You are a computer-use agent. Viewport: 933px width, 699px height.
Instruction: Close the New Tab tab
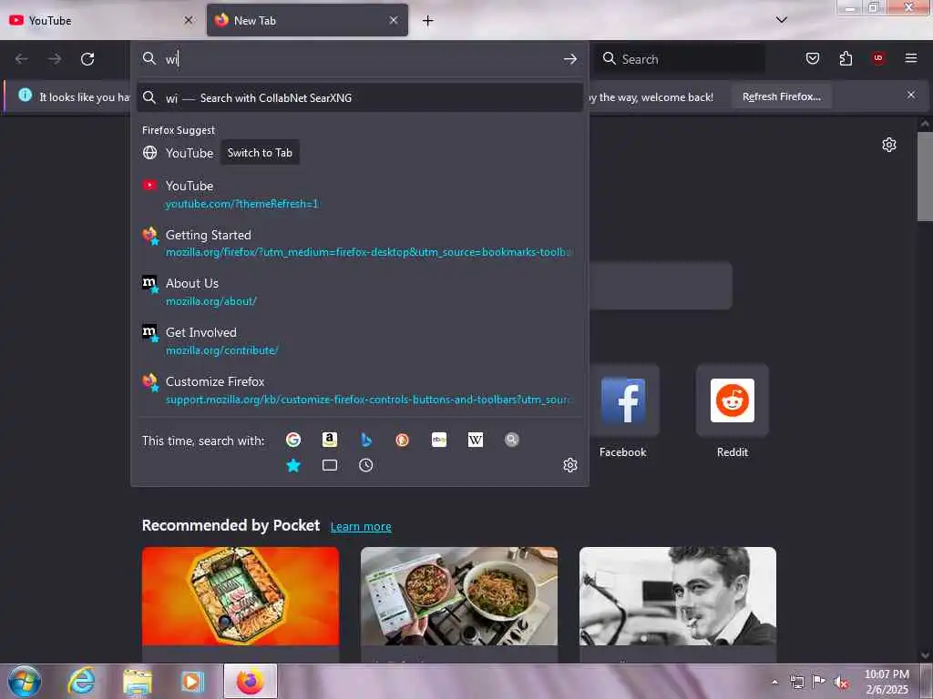click(x=394, y=20)
